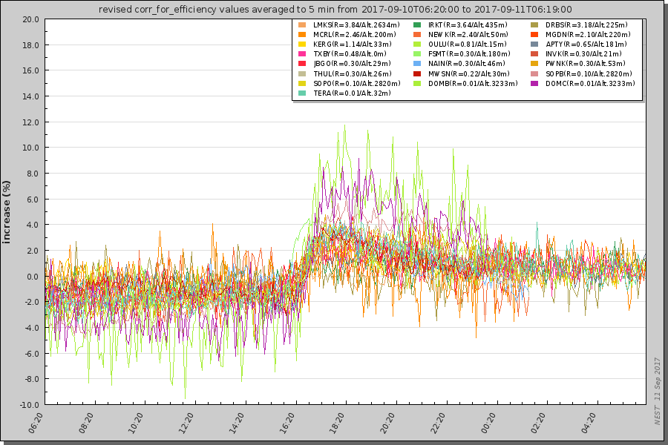Click the IRKT green legend swatch

[417, 25]
